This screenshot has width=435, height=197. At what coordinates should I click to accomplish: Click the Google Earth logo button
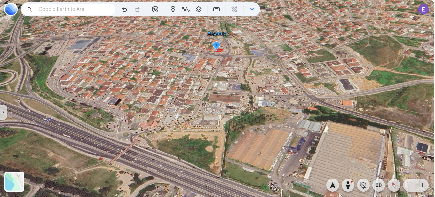[11, 9]
